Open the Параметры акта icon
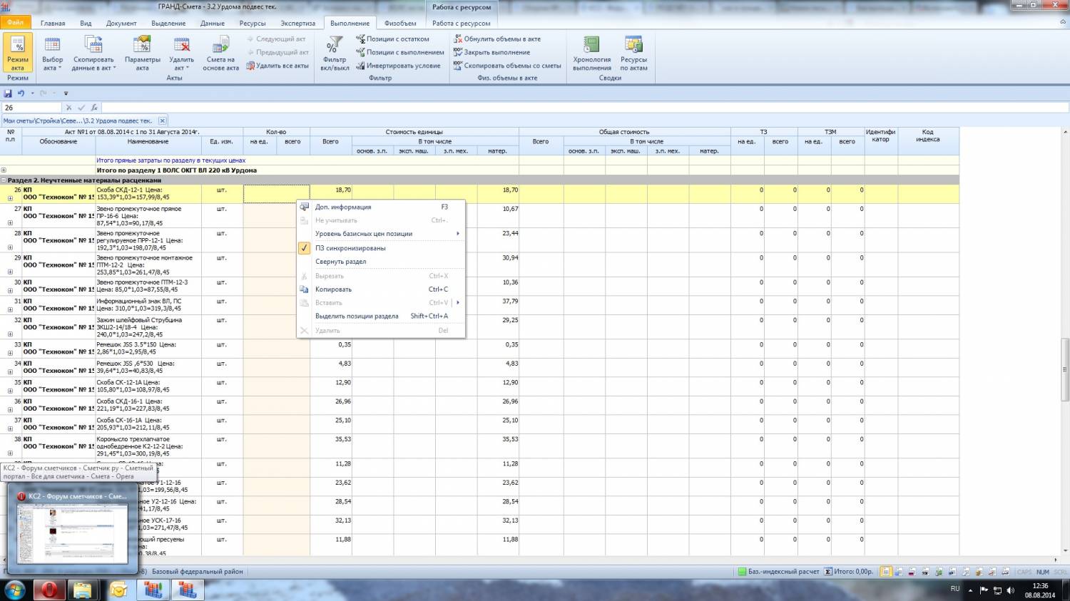 pyautogui.click(x=142, y=53)
